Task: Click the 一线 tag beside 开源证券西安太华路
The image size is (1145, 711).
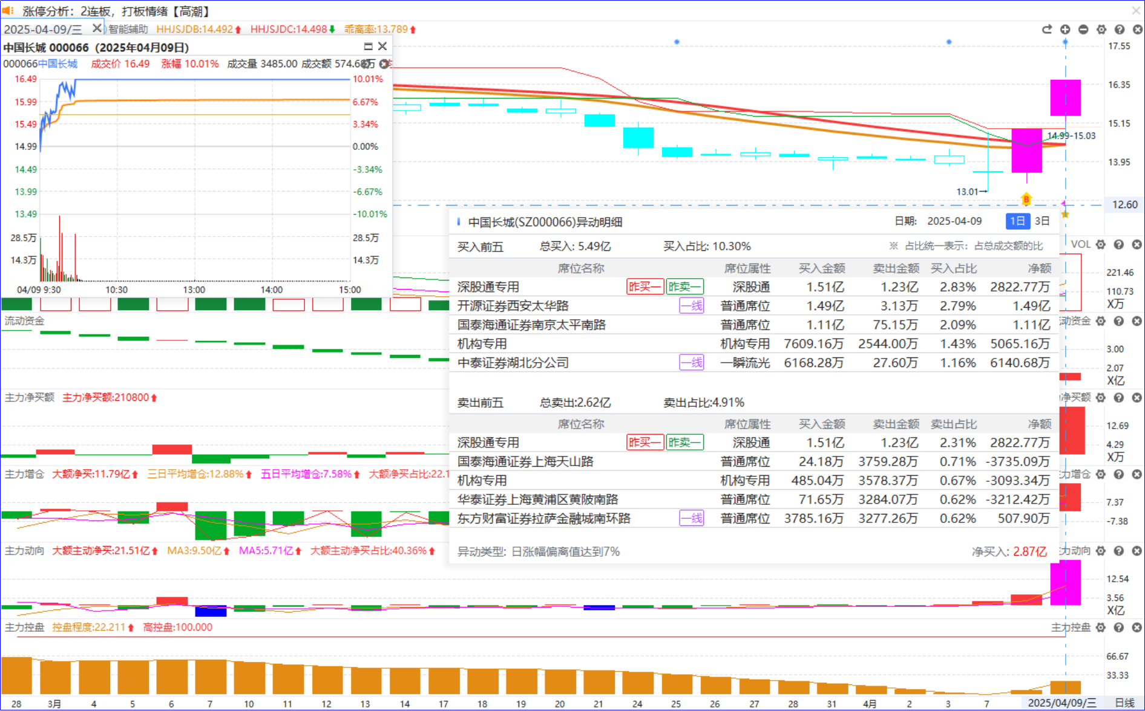Action: pyautogui.click(x=691, y=306)
